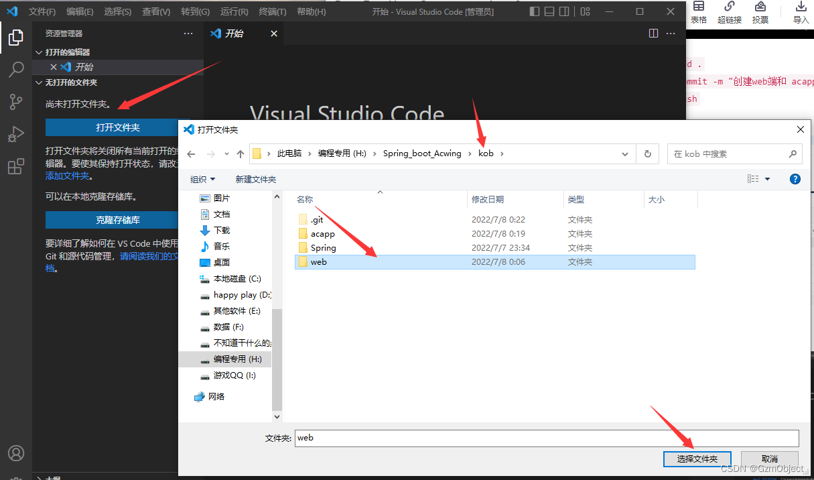
Task: Open Source Control view in activity bar
Action: (x=16, y=101)
